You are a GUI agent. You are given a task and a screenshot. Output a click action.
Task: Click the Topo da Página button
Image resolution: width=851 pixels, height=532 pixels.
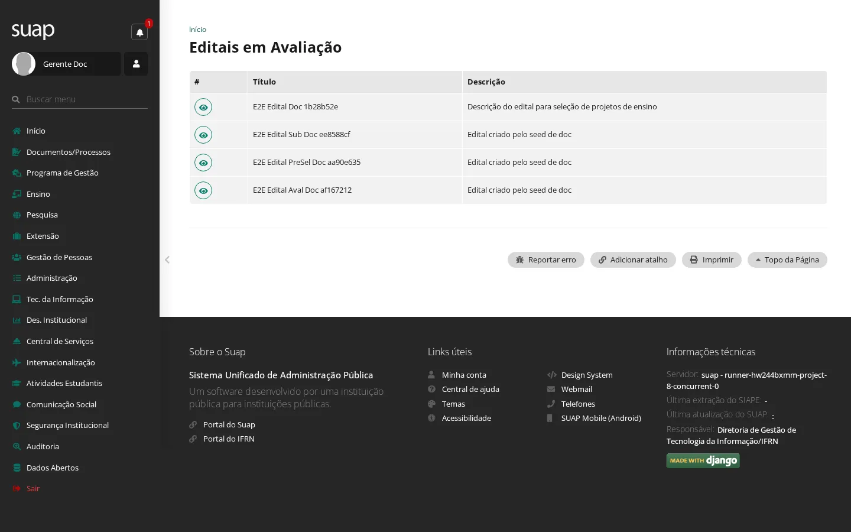(x=787, y=259)
